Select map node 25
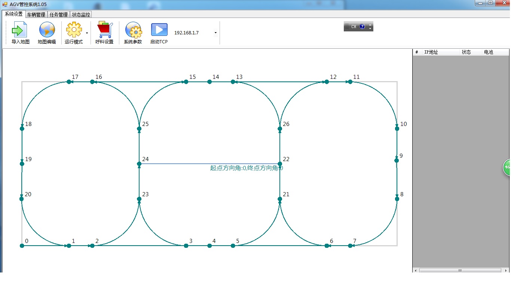 pyautogui.click(x=139, y=129)
